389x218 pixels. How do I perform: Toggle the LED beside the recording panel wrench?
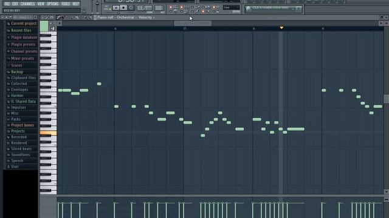[x=192, y=12]
